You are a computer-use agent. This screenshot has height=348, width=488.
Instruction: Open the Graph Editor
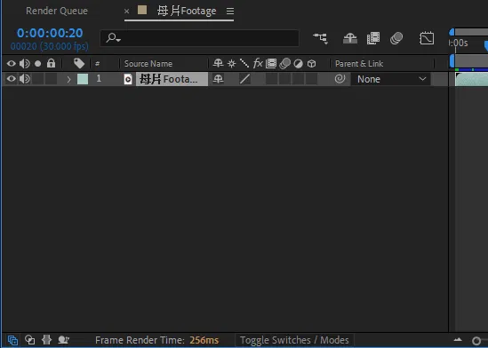click(x=427, y=38)
